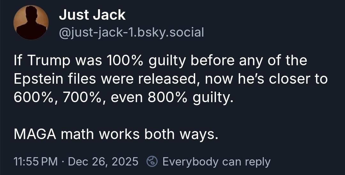Open the @just-jack-1.bsky.social handle link
This screenshot has height=175, width=345.
coord(131,32)
